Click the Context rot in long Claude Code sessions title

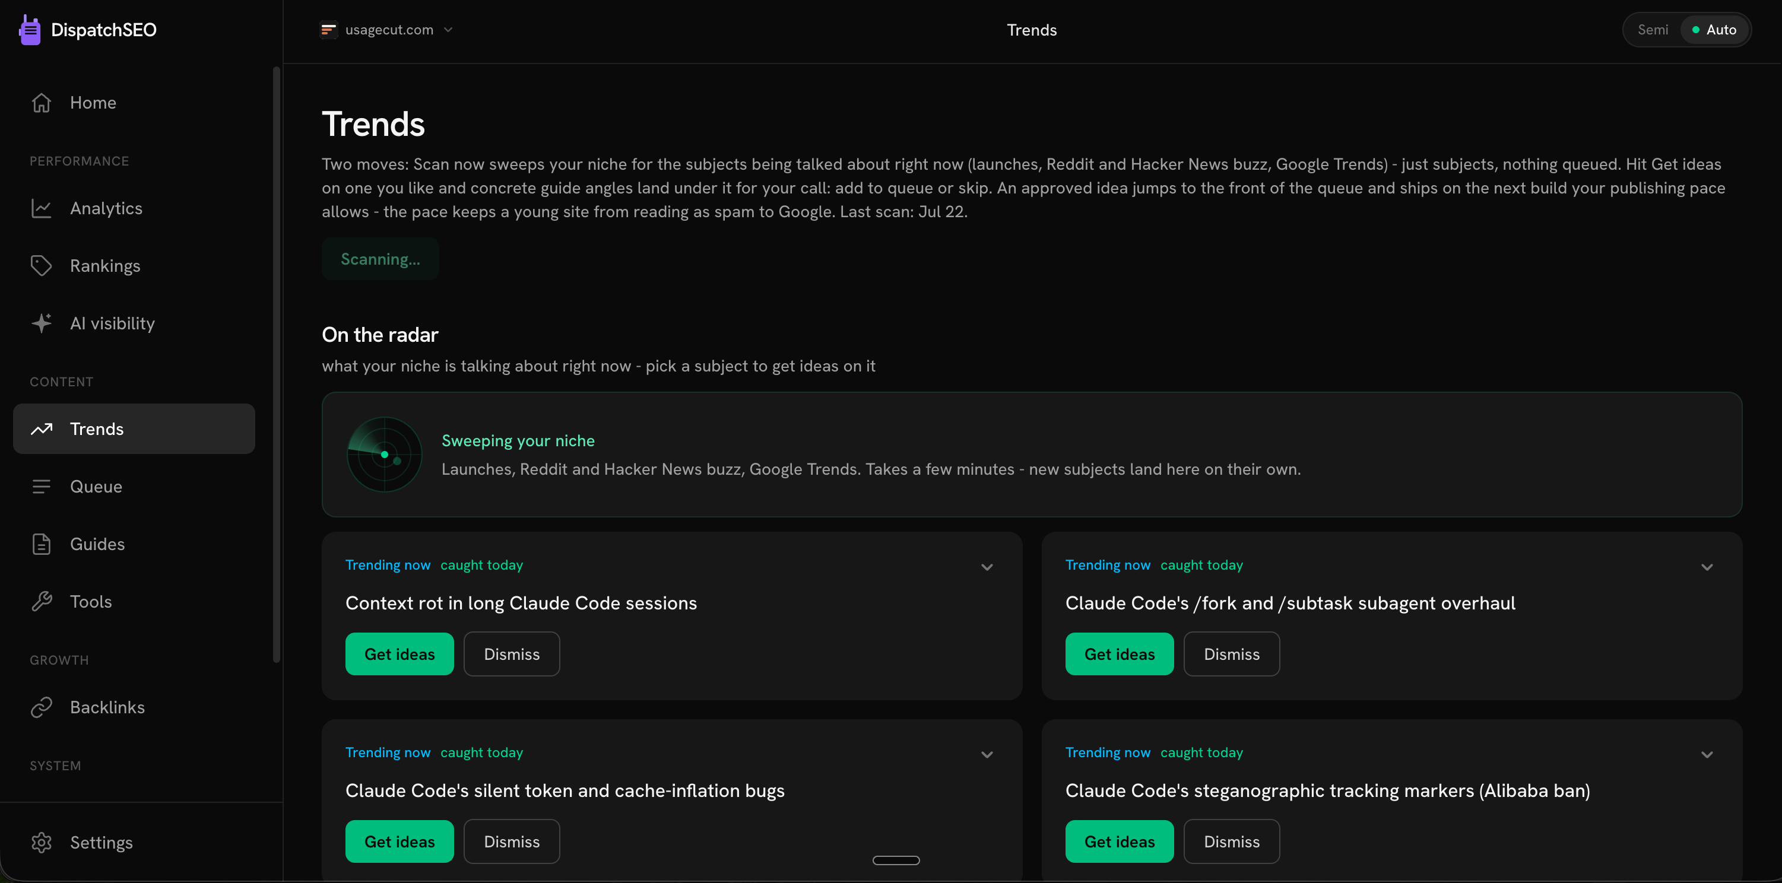tap(521, 603)
